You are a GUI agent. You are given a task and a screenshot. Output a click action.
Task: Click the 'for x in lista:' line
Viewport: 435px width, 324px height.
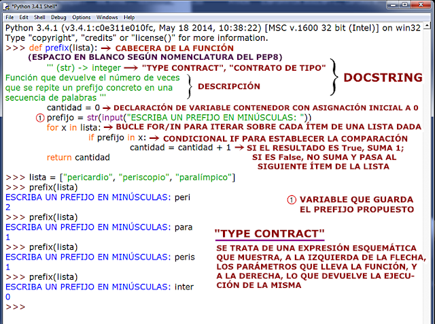[74, 127]
